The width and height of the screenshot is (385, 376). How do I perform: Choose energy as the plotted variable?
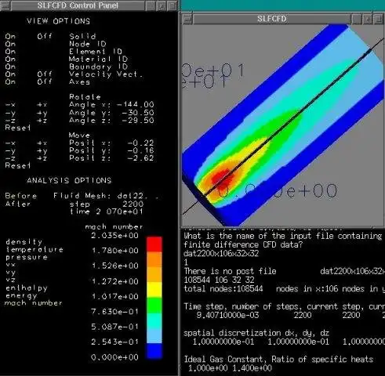[21, 296]
